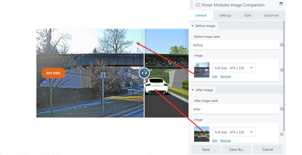The image size is (302, 155).
Task: Open the Advanced tab
Action: tap(271, 16)
